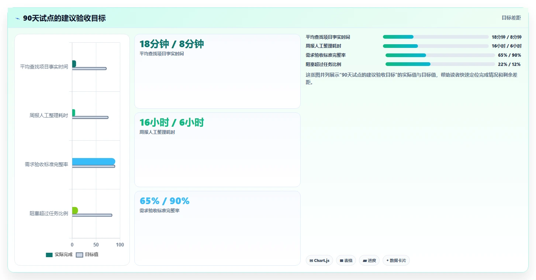This screenshot has height=280, width=536.
Task: Click the progress value 16小时 / 6小时
Action: click(x=506, y=46)
